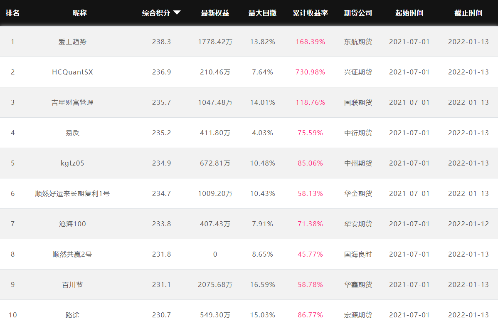Select equity value 1009.20万

pyautogui.click(x=215, y=193)
